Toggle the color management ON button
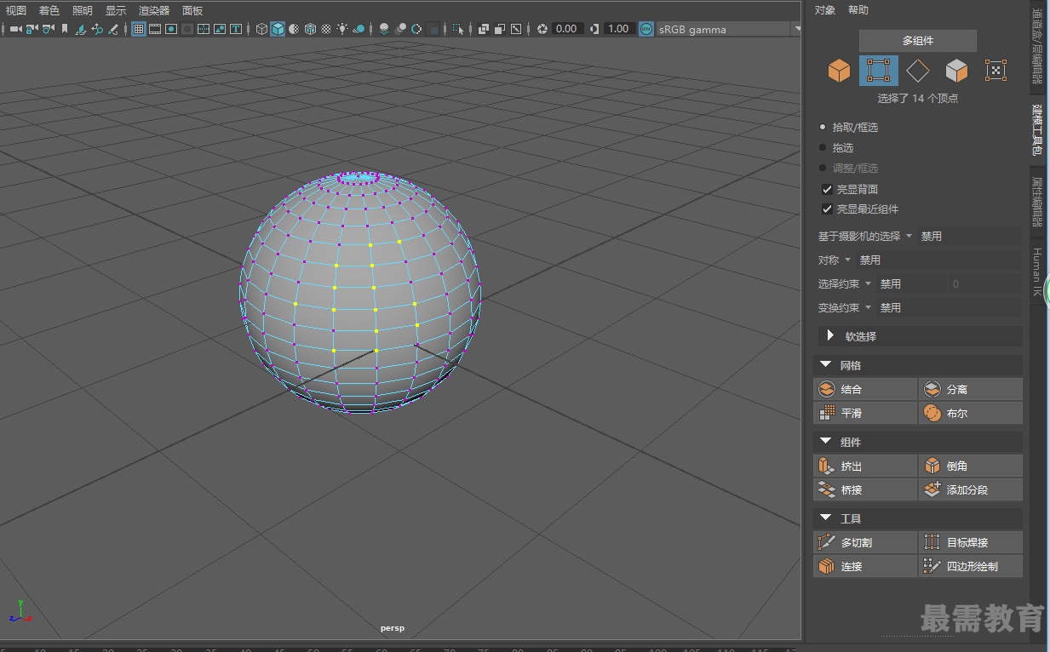The height and width of the screenshot is (652, 1050). [x=646, y=29]
